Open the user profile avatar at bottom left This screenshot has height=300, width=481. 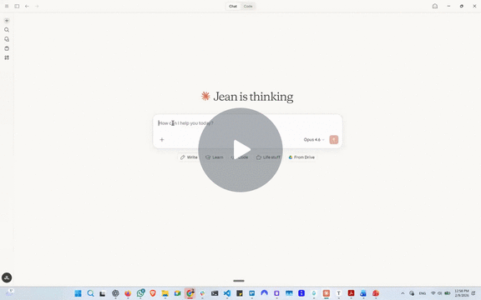[x=7, y=277]
